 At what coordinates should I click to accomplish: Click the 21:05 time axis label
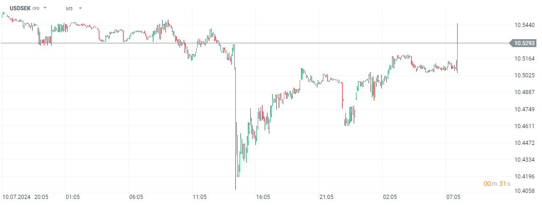(326, 198)
